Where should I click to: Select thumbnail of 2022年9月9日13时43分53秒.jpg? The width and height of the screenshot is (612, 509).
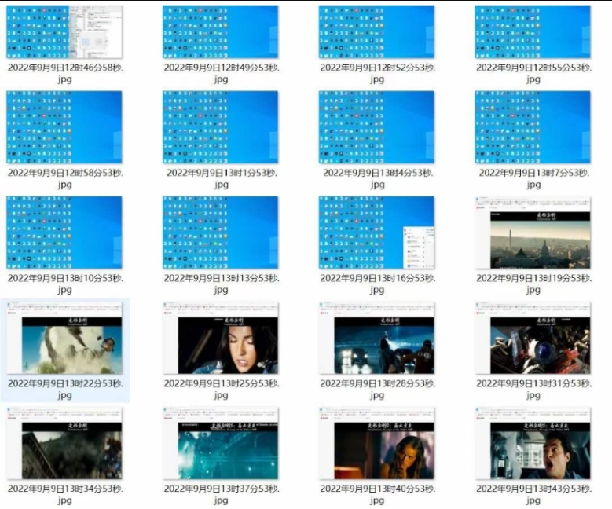point(533,444)
